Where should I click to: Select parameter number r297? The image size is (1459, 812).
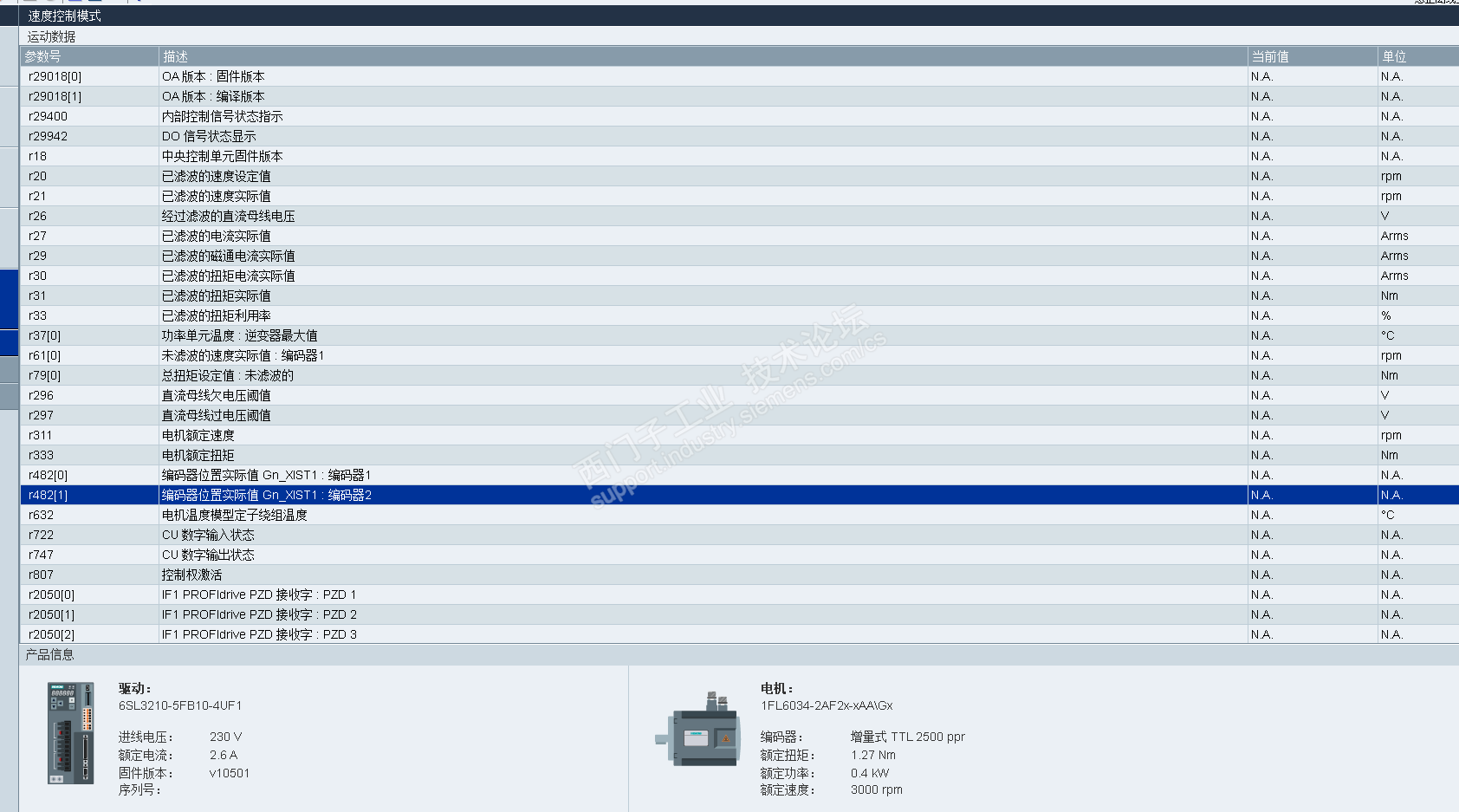(x=41, y=415)
